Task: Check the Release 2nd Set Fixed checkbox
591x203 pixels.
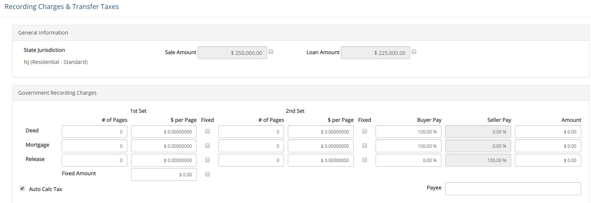Action: (x=364, y=160)
